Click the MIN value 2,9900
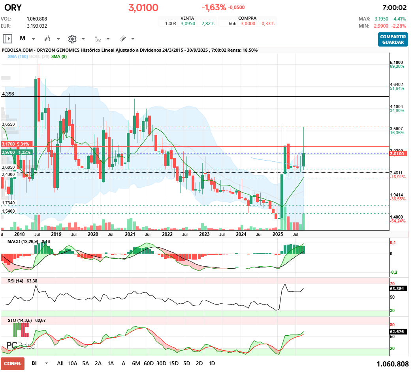 (381, 26)
